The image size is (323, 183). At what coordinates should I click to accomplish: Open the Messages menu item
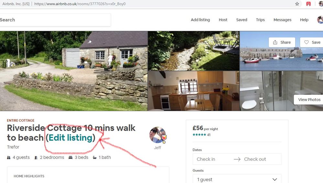click(x=282, y=20)
